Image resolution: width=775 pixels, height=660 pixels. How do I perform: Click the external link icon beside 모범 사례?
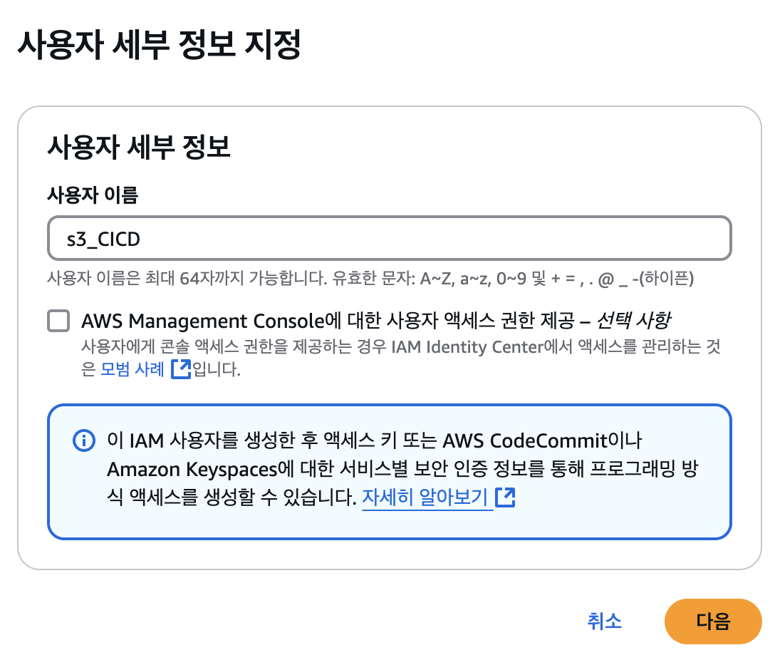180,368
